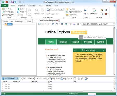Open the Sequencer panel

coord(55,79)
